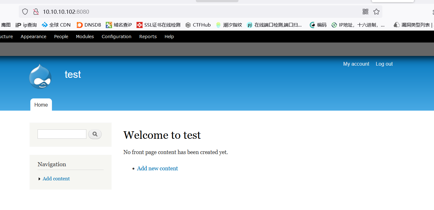Open the Modules menu
This screenshot has width=434, height=210.
[85, 36]
